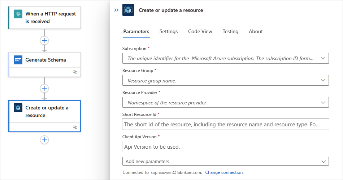Image resolution: width=343 pixels, height=180 pixels.
Task: Focus the Client Api Version field
Action: (x=226, y=147)
